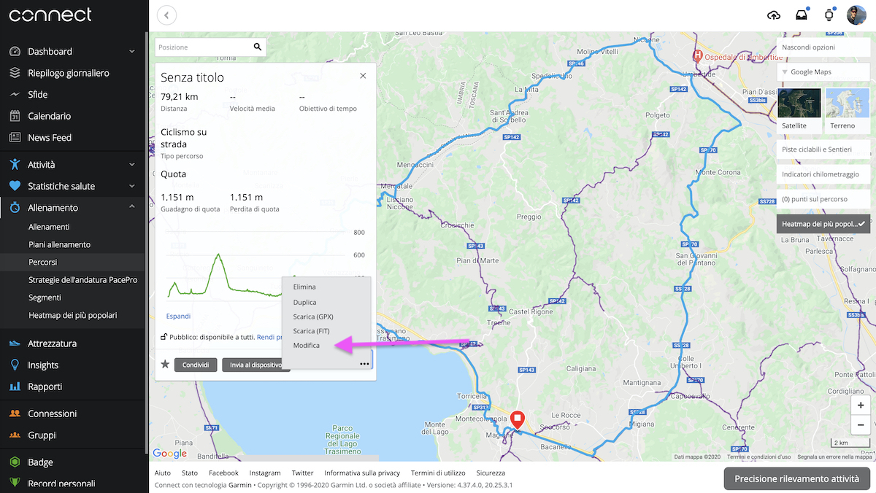The height and width of the screenshot is (493, 876).
Task: Click the watch device sync icon
Action: point(829,15)
